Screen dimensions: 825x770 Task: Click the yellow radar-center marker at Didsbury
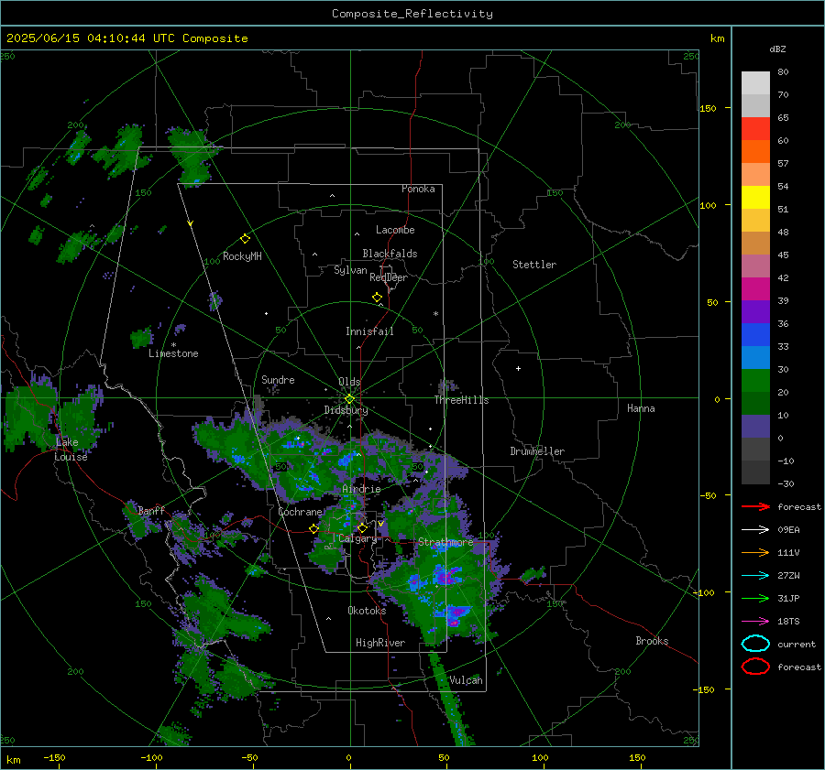pyautogui.click(x=349, y=399)
